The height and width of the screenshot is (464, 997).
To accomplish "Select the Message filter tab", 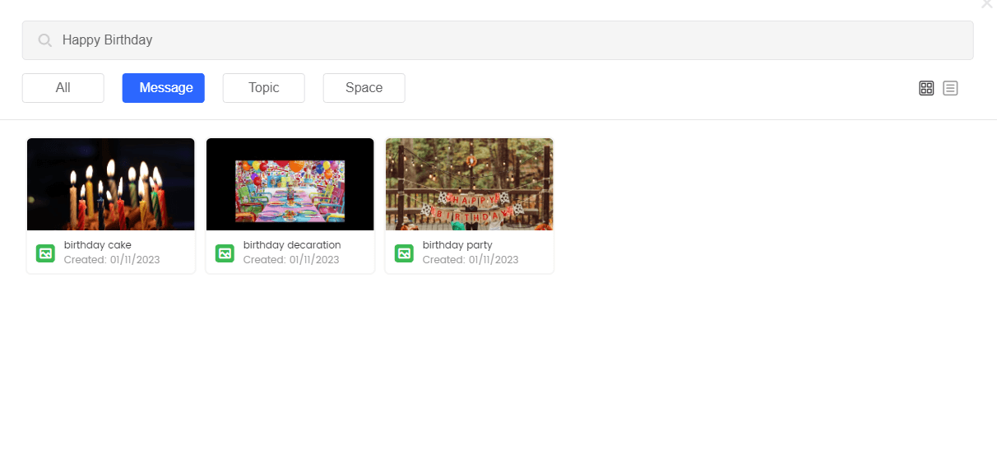I will [x=164, y=88].
